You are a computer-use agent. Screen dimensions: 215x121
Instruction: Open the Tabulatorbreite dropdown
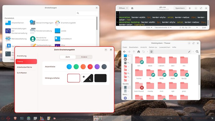pyautogui.click(x=163, y=27)
